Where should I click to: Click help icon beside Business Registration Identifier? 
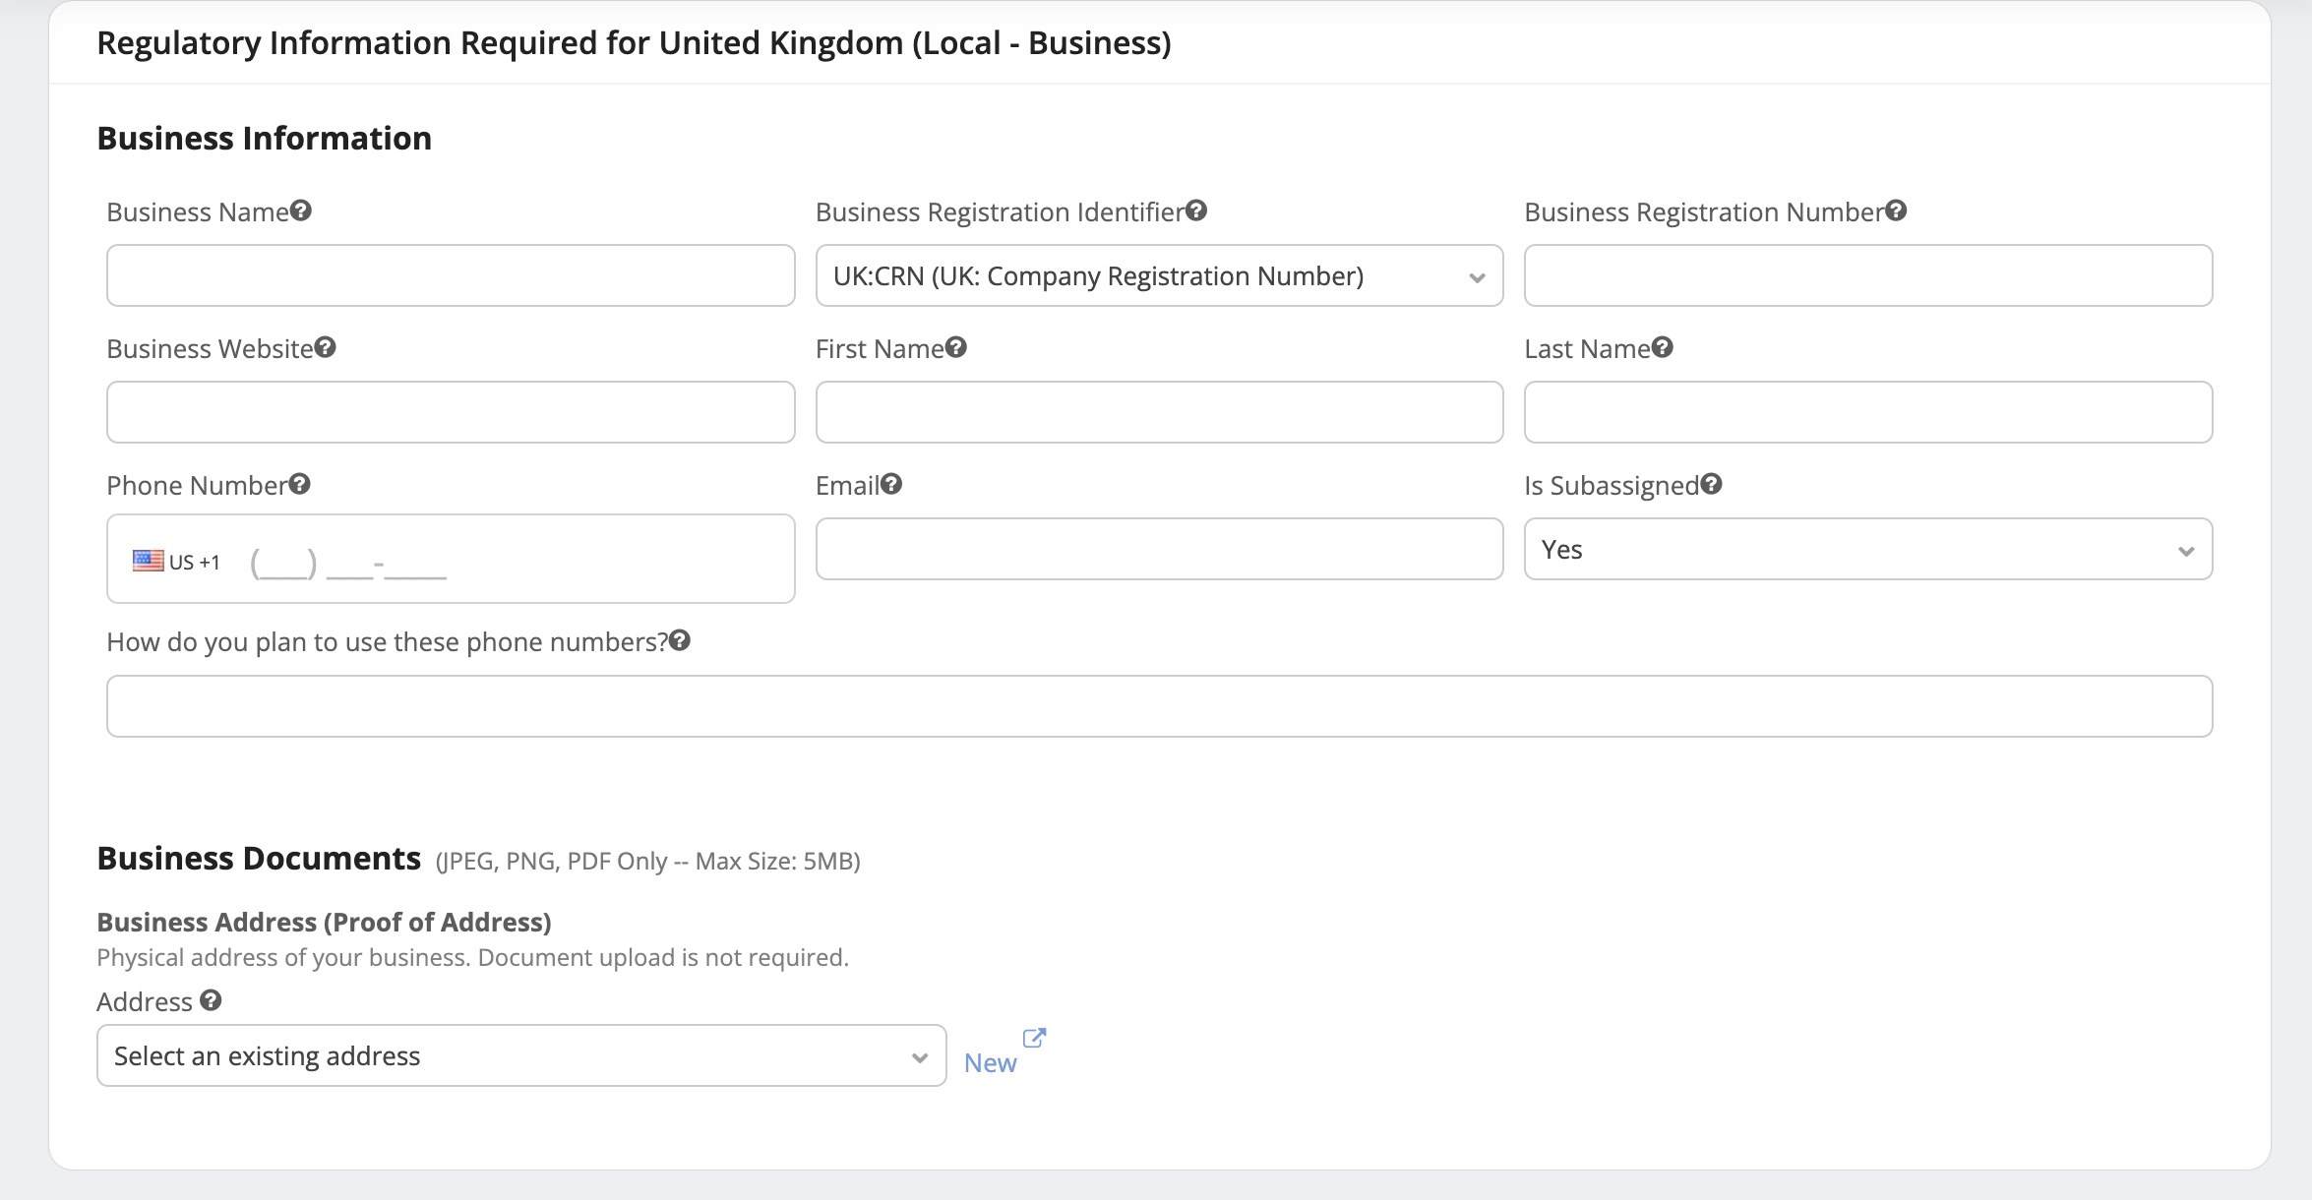point(1196,210)
